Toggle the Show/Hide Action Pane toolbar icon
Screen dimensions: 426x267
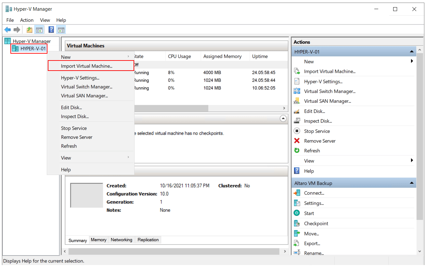point(61,30)
